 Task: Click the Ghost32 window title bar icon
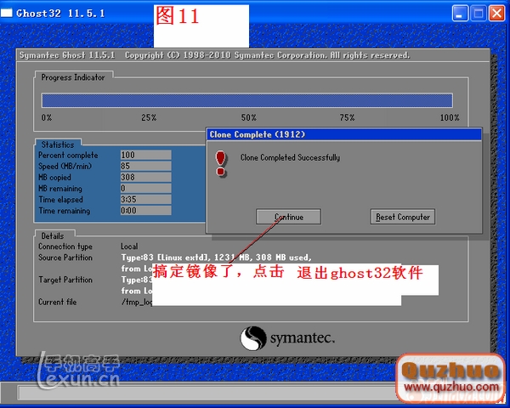[x=7, y=13]
